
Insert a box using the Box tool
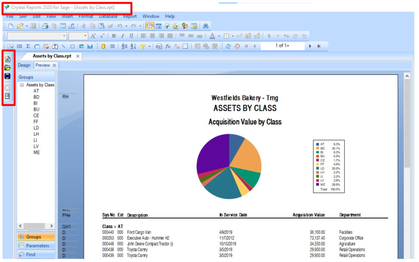(72, 46)
